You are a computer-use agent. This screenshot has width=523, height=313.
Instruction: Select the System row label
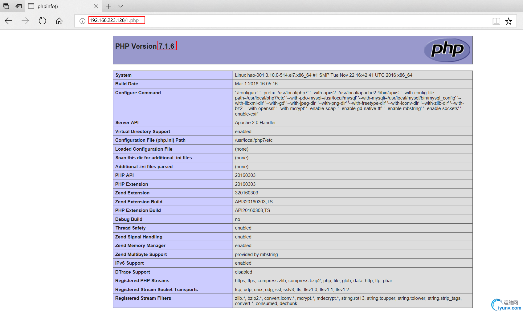click(x=123, y=75)
